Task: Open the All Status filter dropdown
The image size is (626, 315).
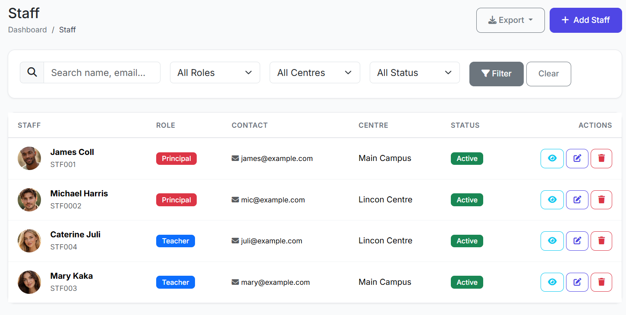Action: 414,72
